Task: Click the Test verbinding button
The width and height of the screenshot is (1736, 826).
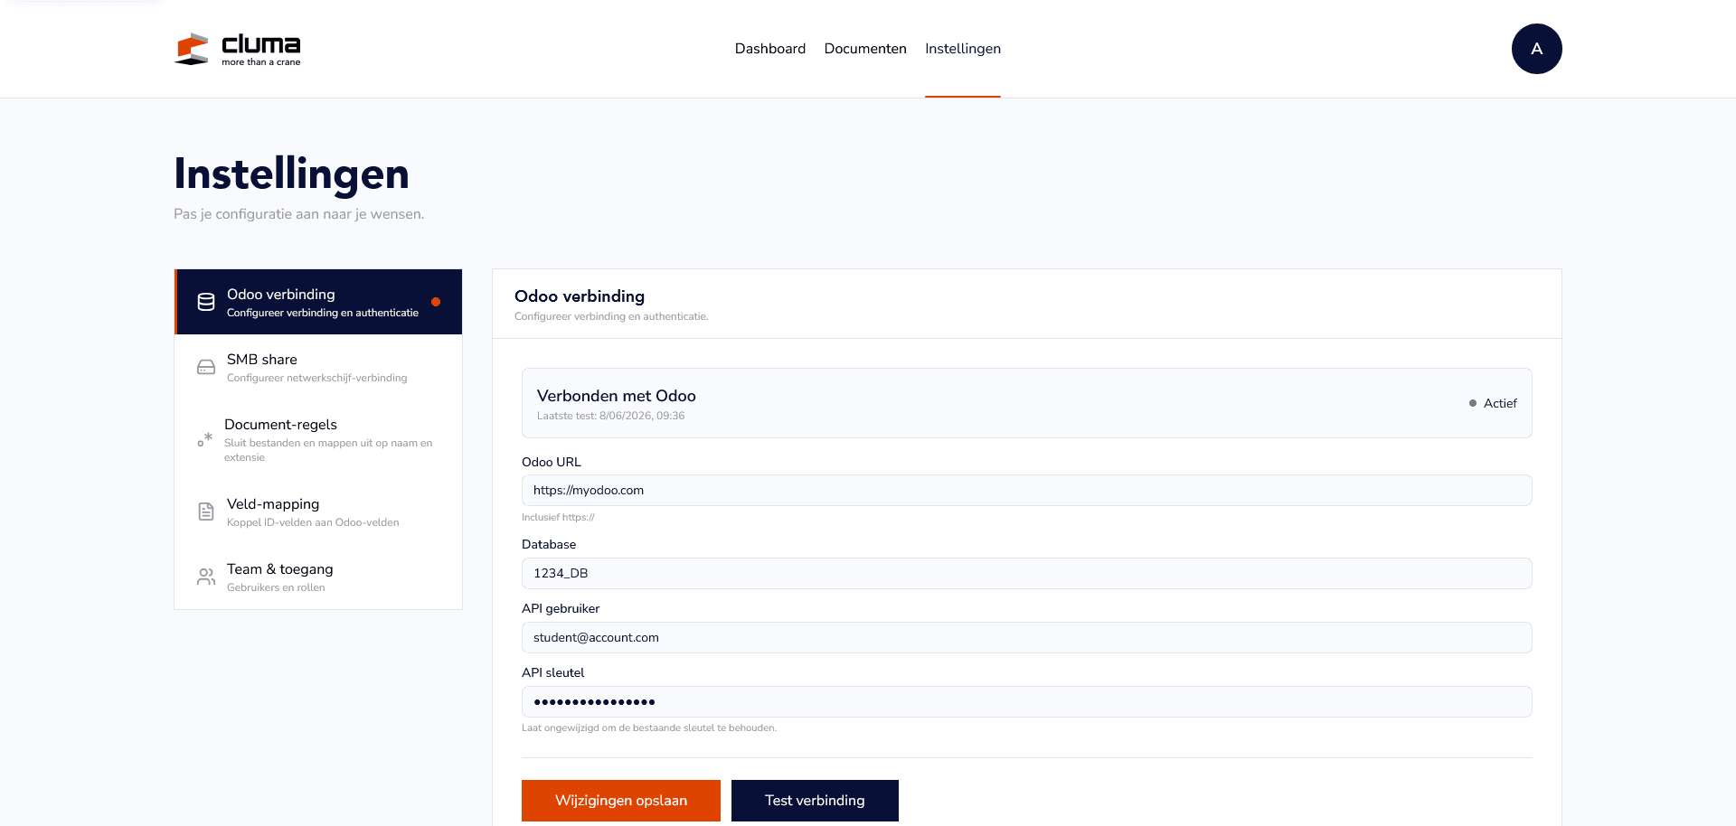Action: pyautogui.click(x=815, y=801)
